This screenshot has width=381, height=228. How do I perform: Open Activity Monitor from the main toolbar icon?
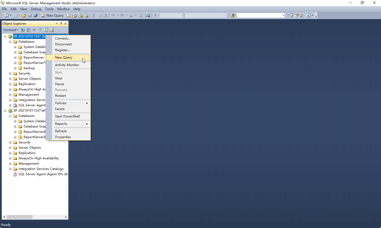148,15
